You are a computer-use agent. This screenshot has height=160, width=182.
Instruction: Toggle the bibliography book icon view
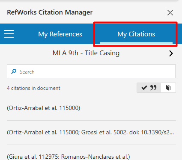click(x=168, y=88)
